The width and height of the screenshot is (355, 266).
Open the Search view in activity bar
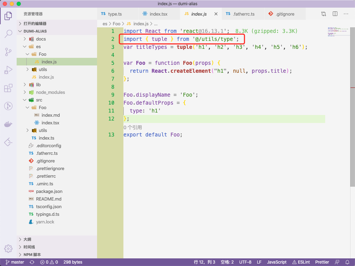(8, 34)
